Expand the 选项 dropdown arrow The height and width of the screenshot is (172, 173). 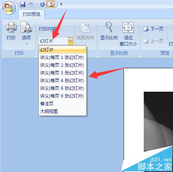pyautogui.click(x=26, y=44)
